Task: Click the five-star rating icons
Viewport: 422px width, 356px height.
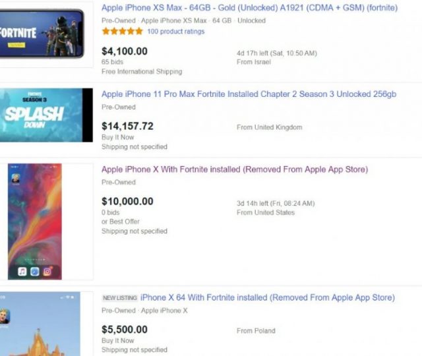Action: click(122, 31)
